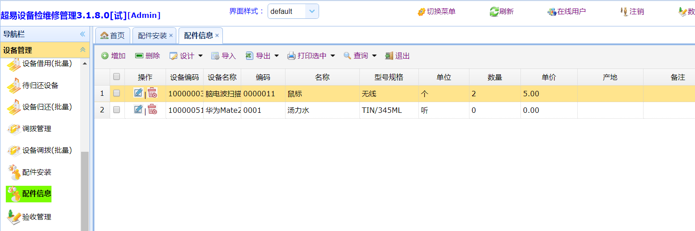
Task: Click the 型号规格 column header
Action: [x=389, y=77]
